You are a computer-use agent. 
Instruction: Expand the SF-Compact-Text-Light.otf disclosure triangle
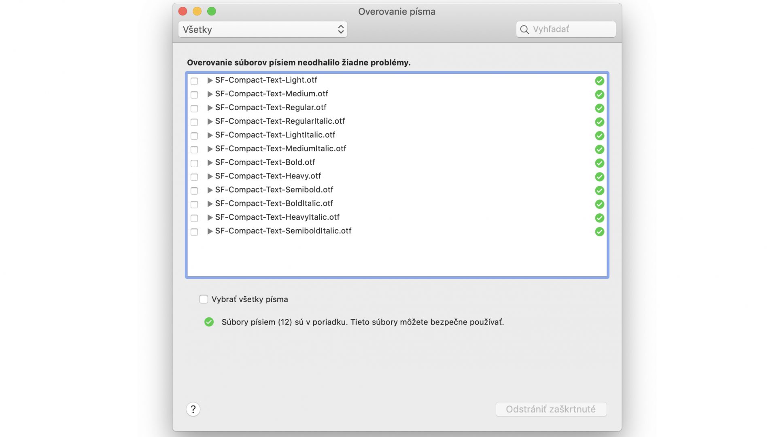[210, 81]
